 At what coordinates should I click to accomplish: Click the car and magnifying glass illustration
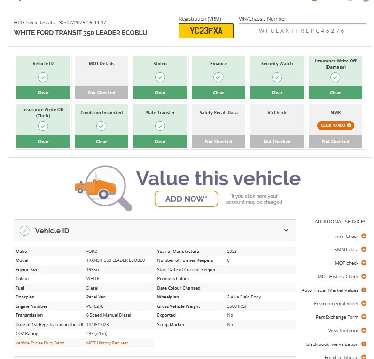103,188
